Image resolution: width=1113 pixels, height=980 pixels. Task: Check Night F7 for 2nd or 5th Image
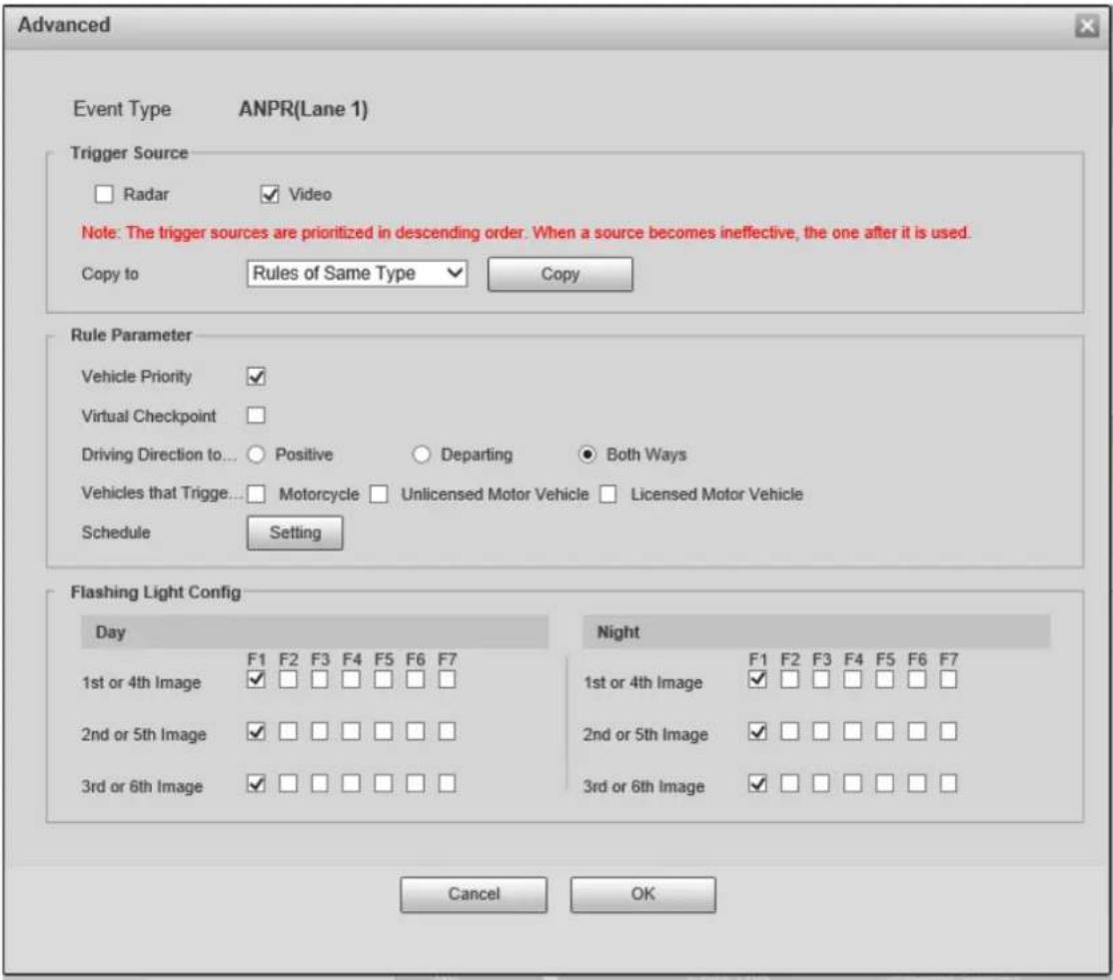pyautogui.click(x=948, y=731)
